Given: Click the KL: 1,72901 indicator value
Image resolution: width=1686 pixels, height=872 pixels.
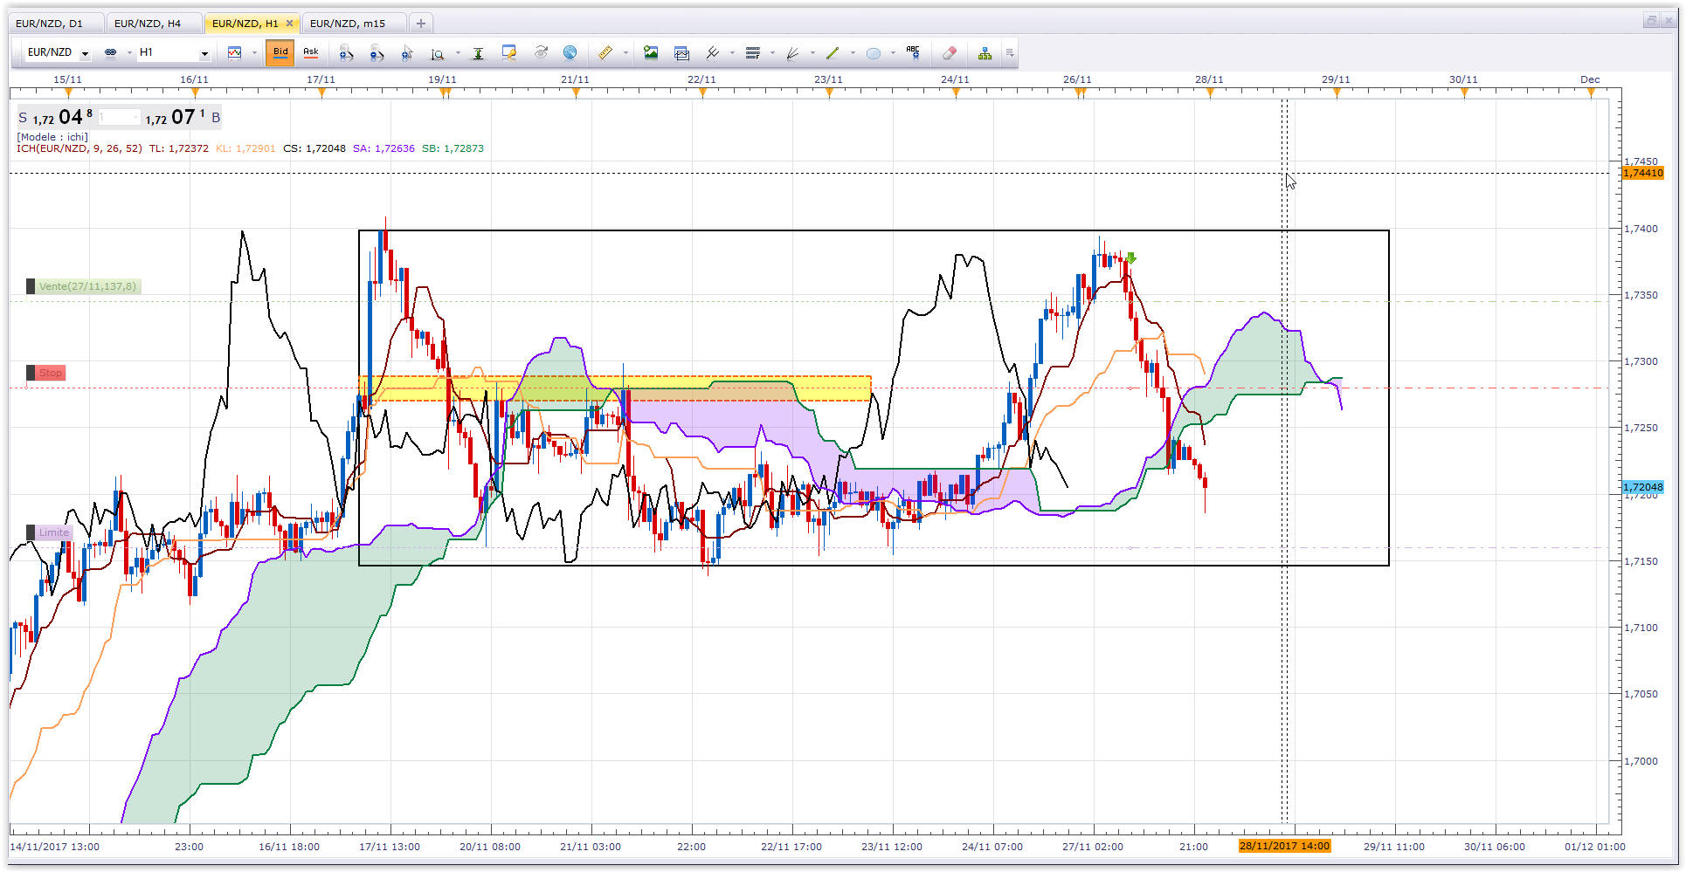Looking at the screenshot, I should click(x=245, y=148).
